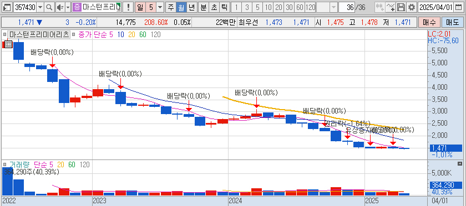
Task: Toggle the left side panel icon
Action: 7,7
